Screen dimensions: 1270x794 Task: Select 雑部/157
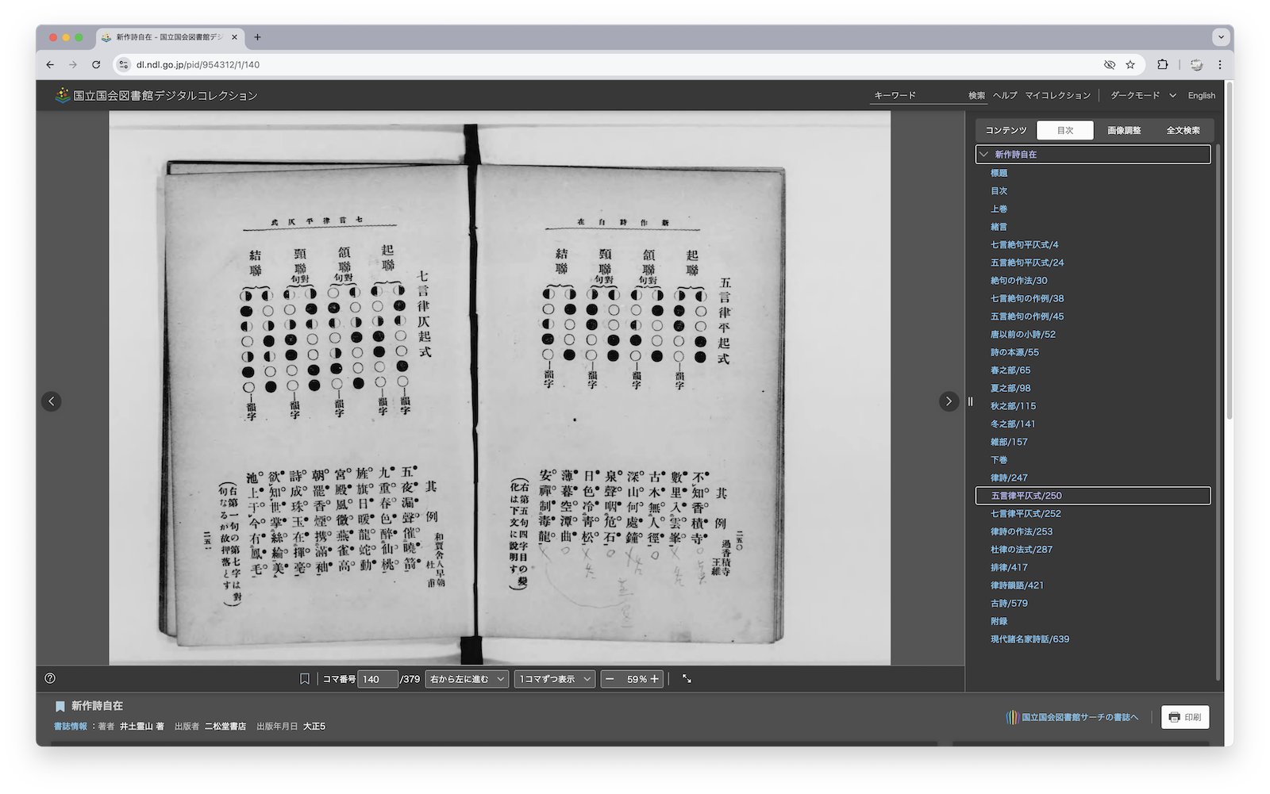(1009, 442)
